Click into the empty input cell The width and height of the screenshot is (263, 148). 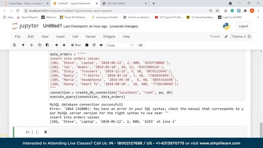pos(147,132)
